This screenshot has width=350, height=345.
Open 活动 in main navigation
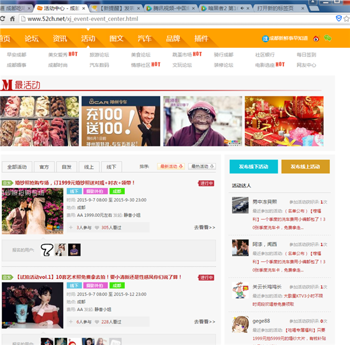88,39
